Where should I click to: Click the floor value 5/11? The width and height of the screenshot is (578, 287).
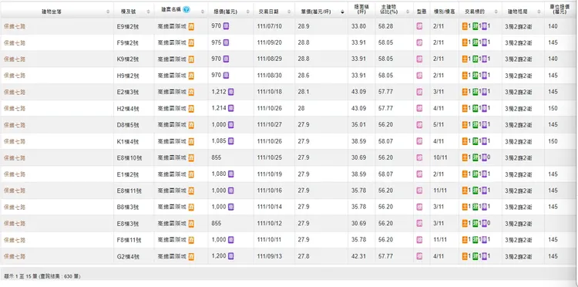tap(439, 125)
